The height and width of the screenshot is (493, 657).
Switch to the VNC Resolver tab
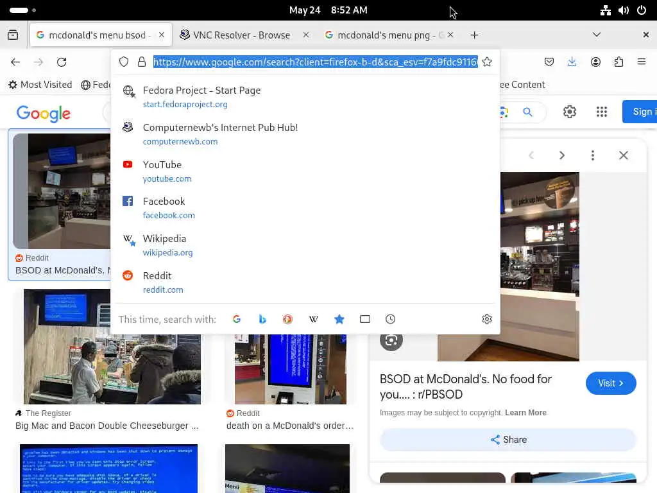pos(241,35)
